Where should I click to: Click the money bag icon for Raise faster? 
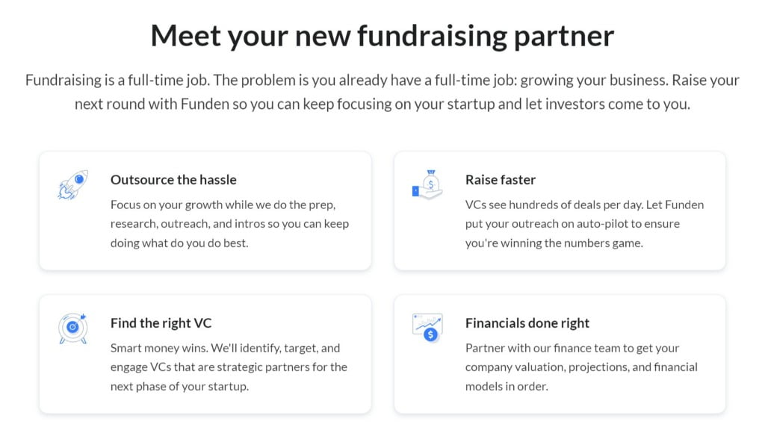(x=427, y=184)
